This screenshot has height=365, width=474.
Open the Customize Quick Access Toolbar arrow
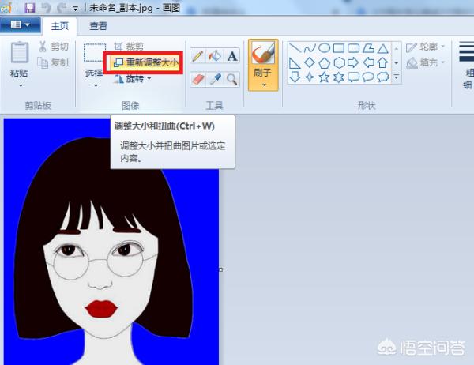75,9
